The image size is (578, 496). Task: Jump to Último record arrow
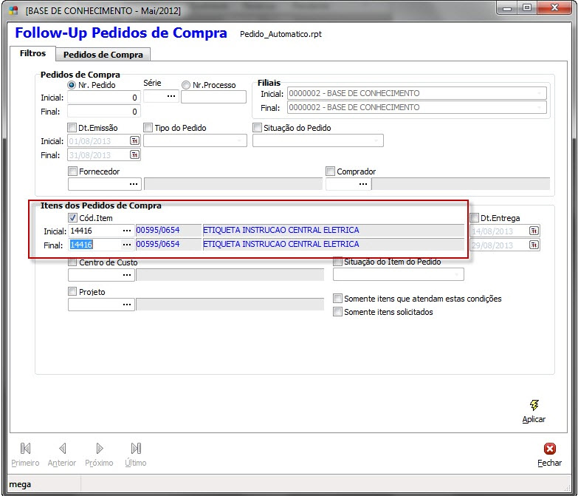[136, 448]
